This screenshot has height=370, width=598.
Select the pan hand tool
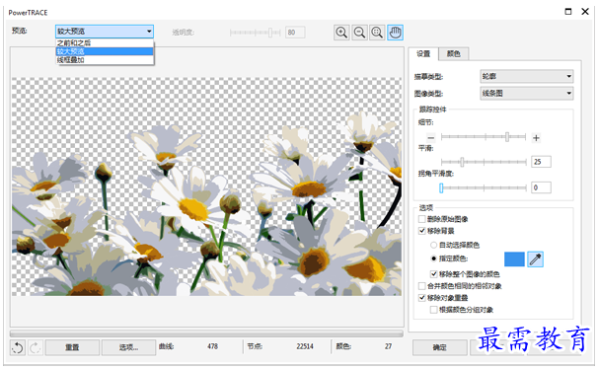(396, 33)
